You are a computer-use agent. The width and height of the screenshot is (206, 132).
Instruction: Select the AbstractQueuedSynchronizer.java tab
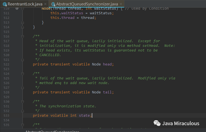tap(87, 4)
